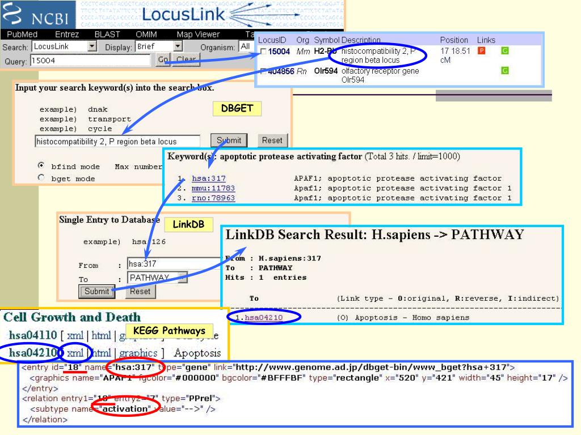Click the 'Apoptosis' label beside hsa04210
The image size is (581, 435).
(x=197, y=353)
